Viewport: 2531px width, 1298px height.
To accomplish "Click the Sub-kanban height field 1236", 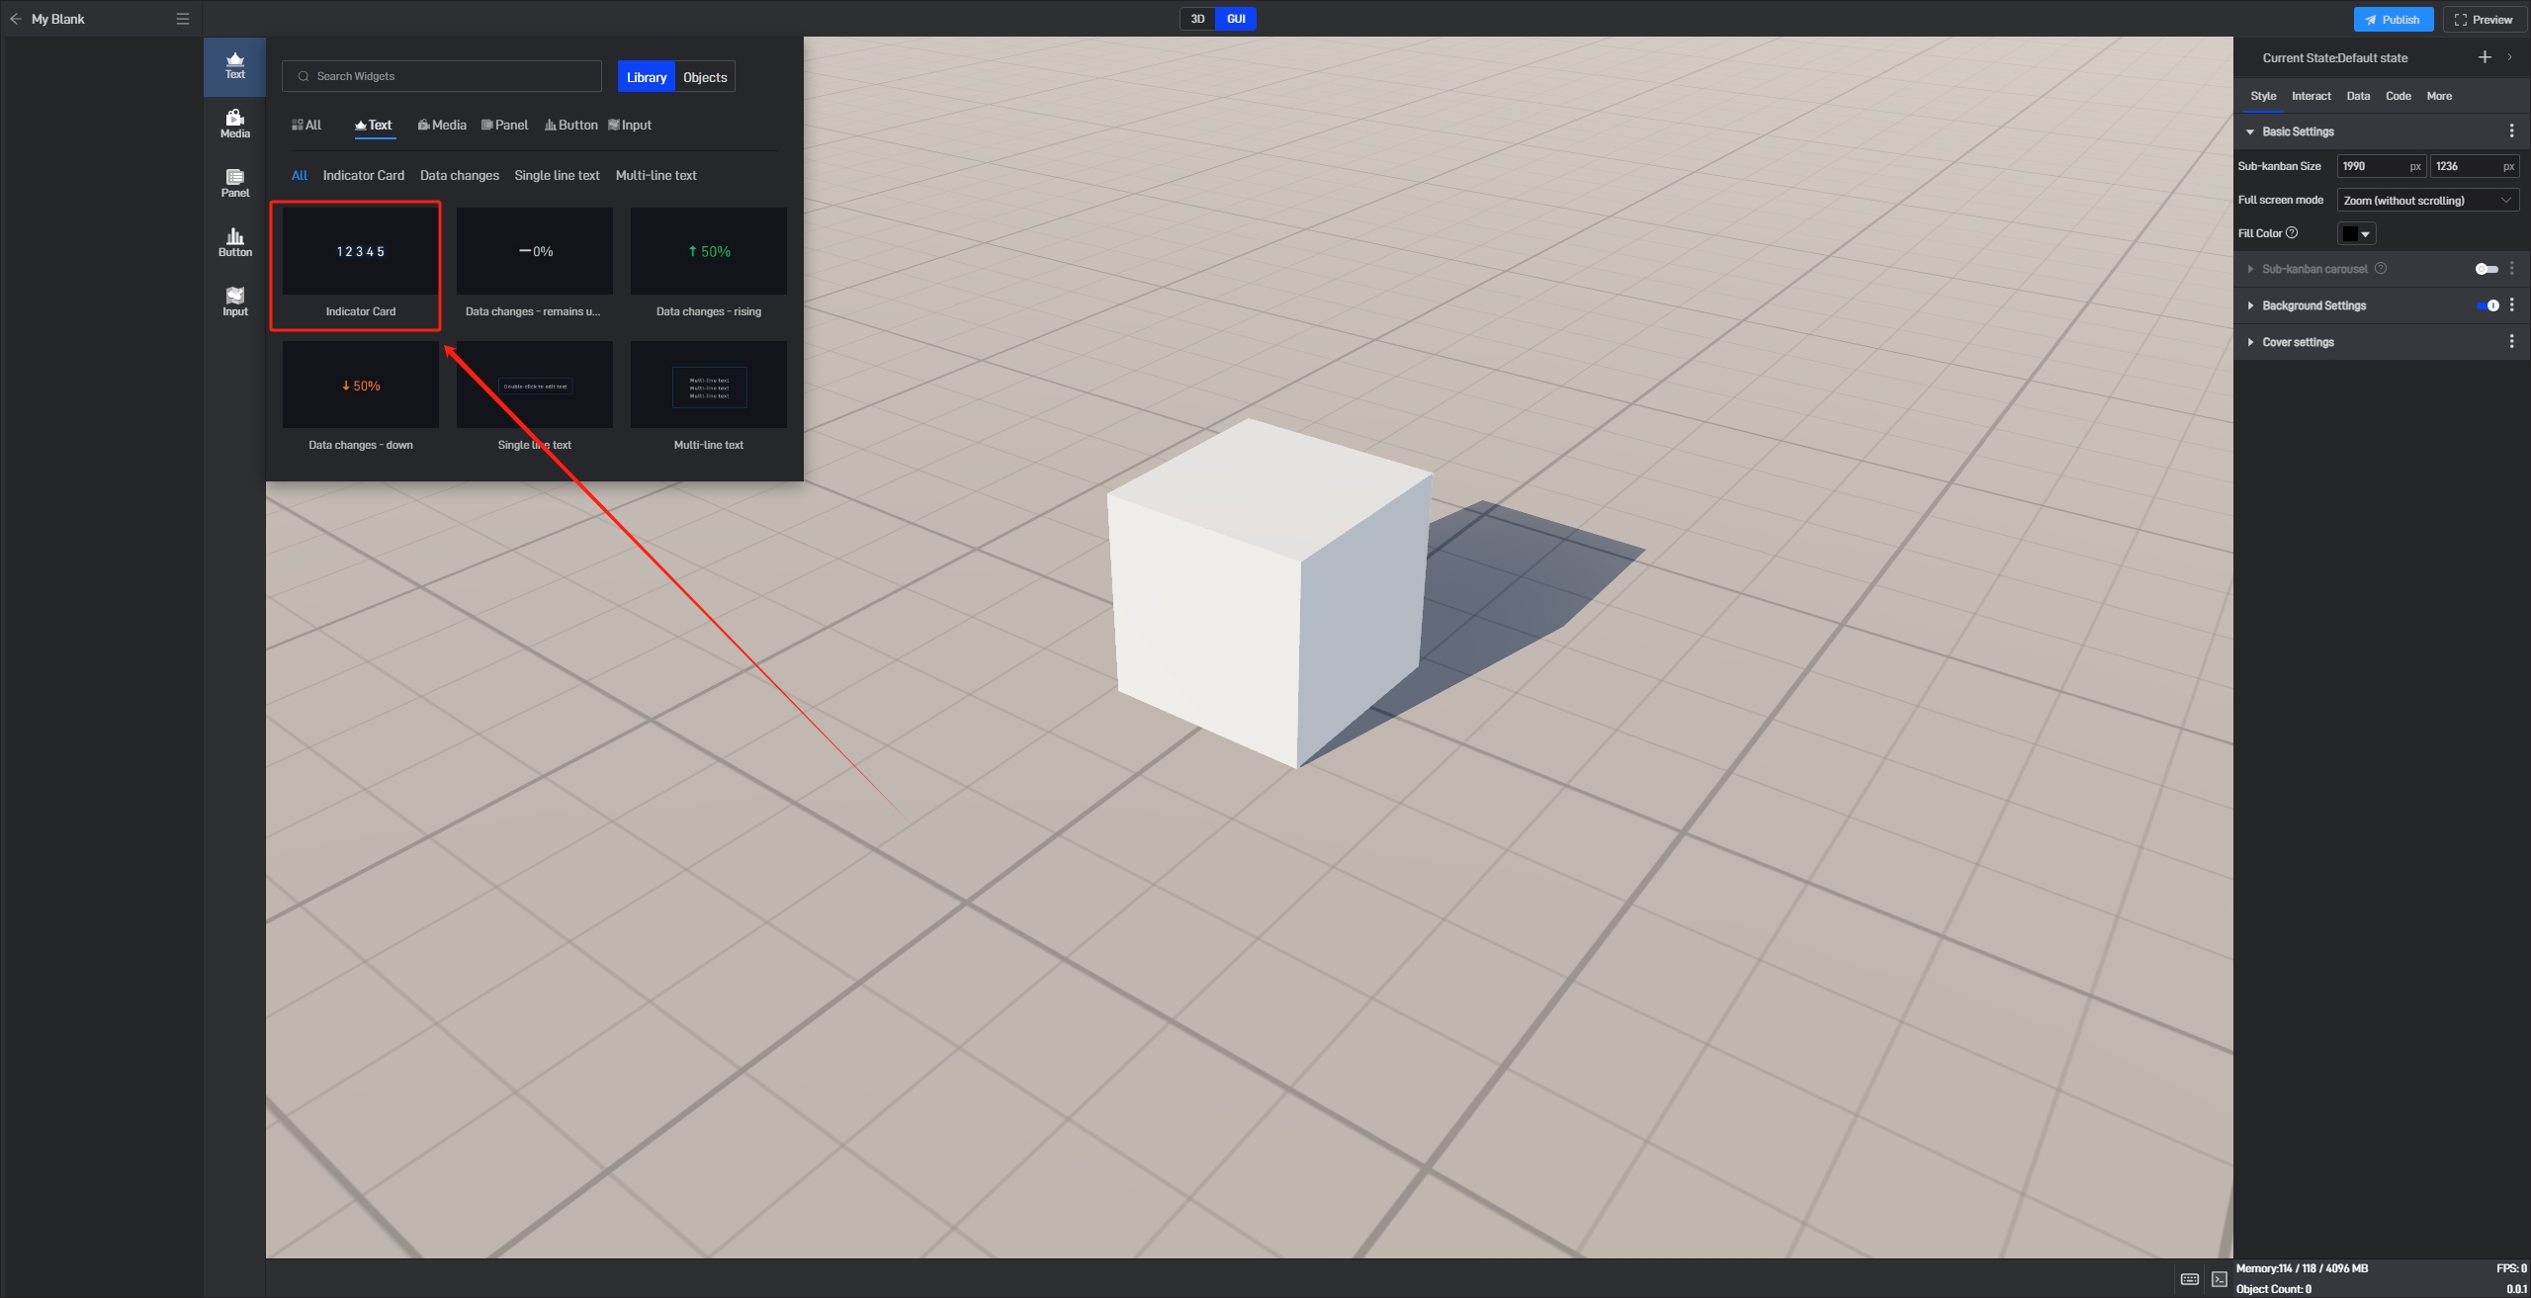I will (x=2474, y=166).
